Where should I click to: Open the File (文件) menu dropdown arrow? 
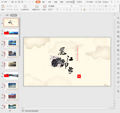9,2
